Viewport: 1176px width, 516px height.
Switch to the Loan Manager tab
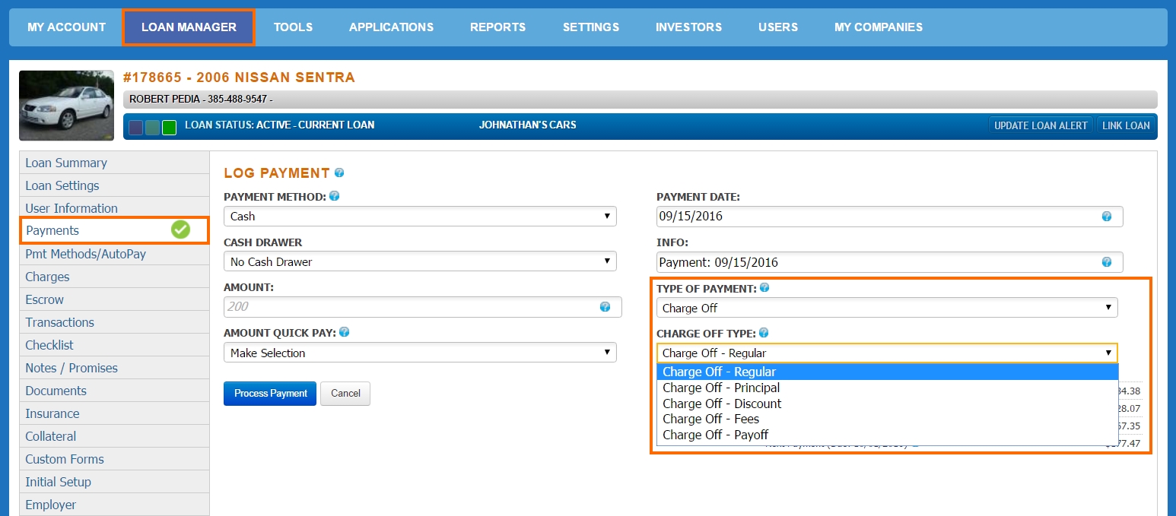188,27
